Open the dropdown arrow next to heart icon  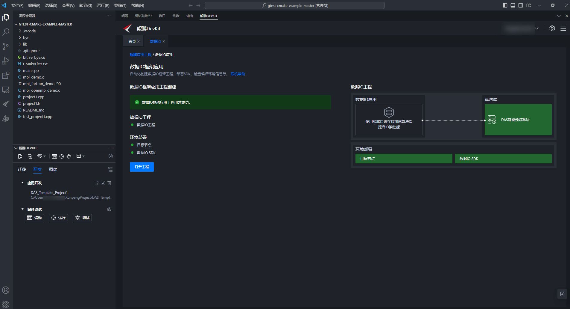(x=45, y=156)
